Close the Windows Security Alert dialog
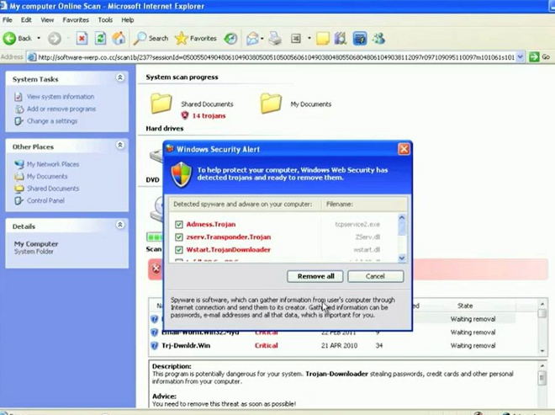Screen dimensions: 555x415 point(404,149)
